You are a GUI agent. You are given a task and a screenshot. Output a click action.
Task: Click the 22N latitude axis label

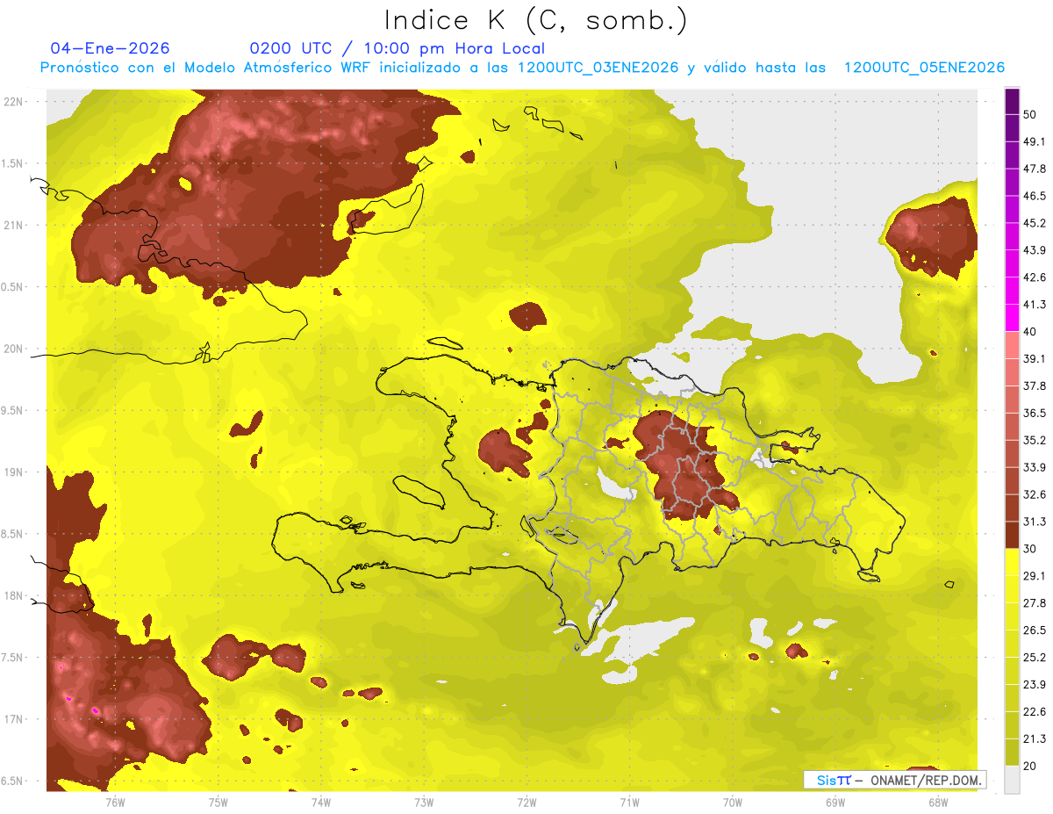13,101
